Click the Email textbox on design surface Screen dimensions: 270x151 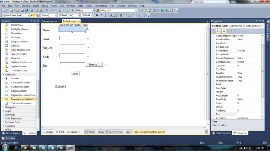pyautogui.click(x=72, y=38)
